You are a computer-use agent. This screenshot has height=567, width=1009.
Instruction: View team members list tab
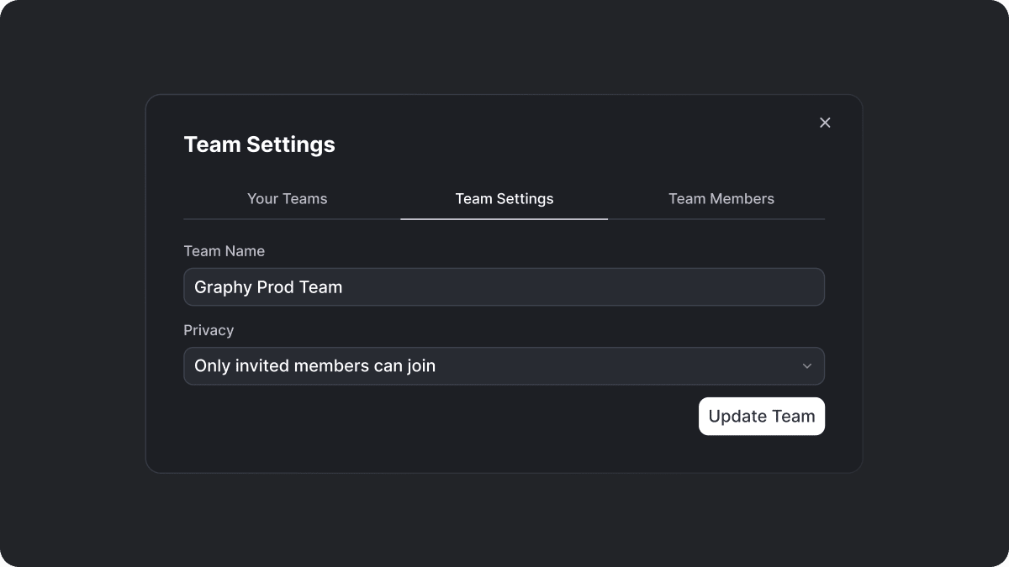coord(721,199)
